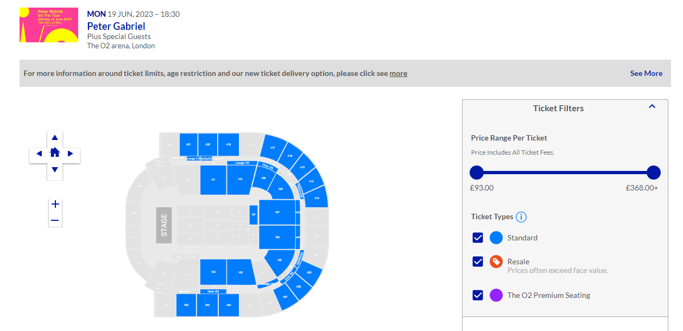
Task: Reset map with home icon
Action: click(55, 152)
